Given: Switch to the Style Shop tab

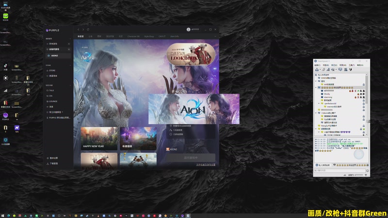Looking at the screenshot, I should pyautogui.click(x=149, y=36).
